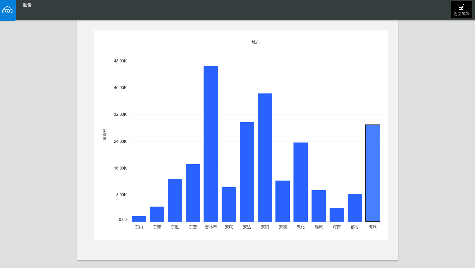The height and width of the screenshot is (268, 475).
Task: Click the 安阳 bar
Action: (x=265, y=158)
